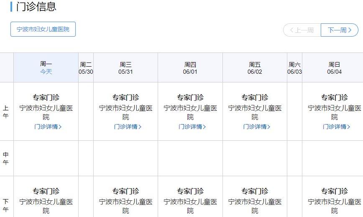Select the 宁波市妇女儿童医院 hospital button

click(43, 29)
